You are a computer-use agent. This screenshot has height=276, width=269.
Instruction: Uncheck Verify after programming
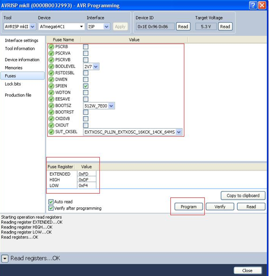pos(51,208)
